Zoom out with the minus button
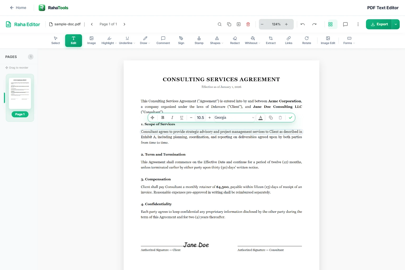Image resolution: width=405 pixels, height=270 pixels. click(x=262, y=24)
